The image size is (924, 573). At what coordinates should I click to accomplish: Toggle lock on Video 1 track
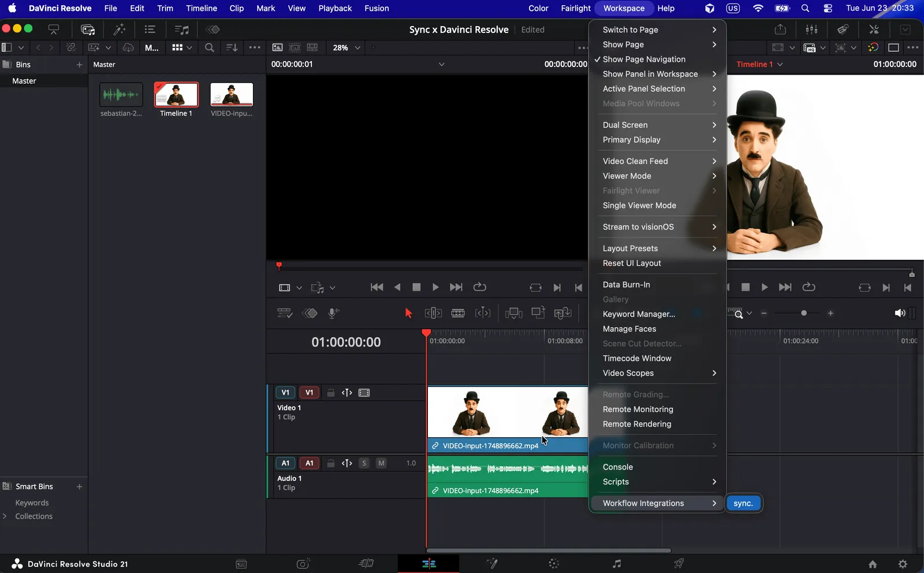(x=331, y=393)
